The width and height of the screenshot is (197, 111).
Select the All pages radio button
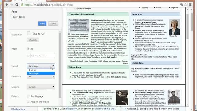(x=28, y=49)
